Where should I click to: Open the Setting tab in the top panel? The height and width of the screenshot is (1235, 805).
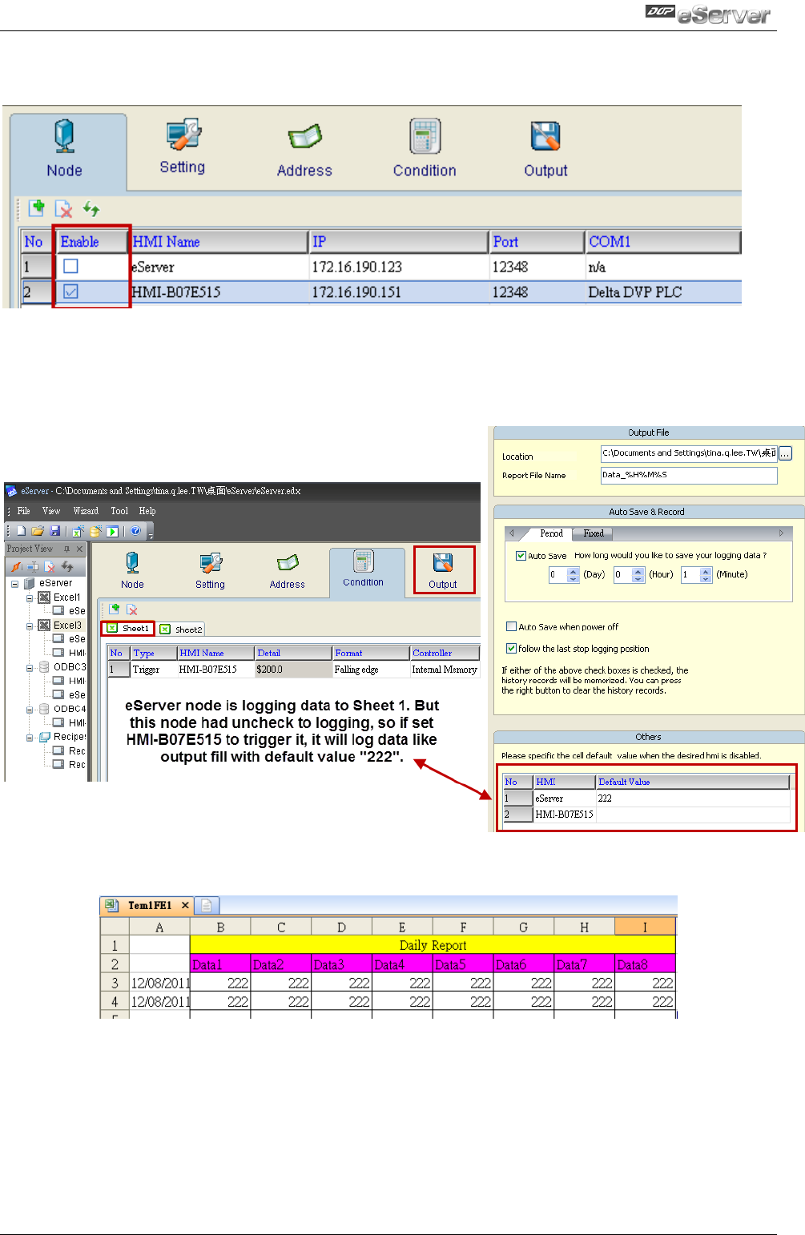click(x=183, y=146)
